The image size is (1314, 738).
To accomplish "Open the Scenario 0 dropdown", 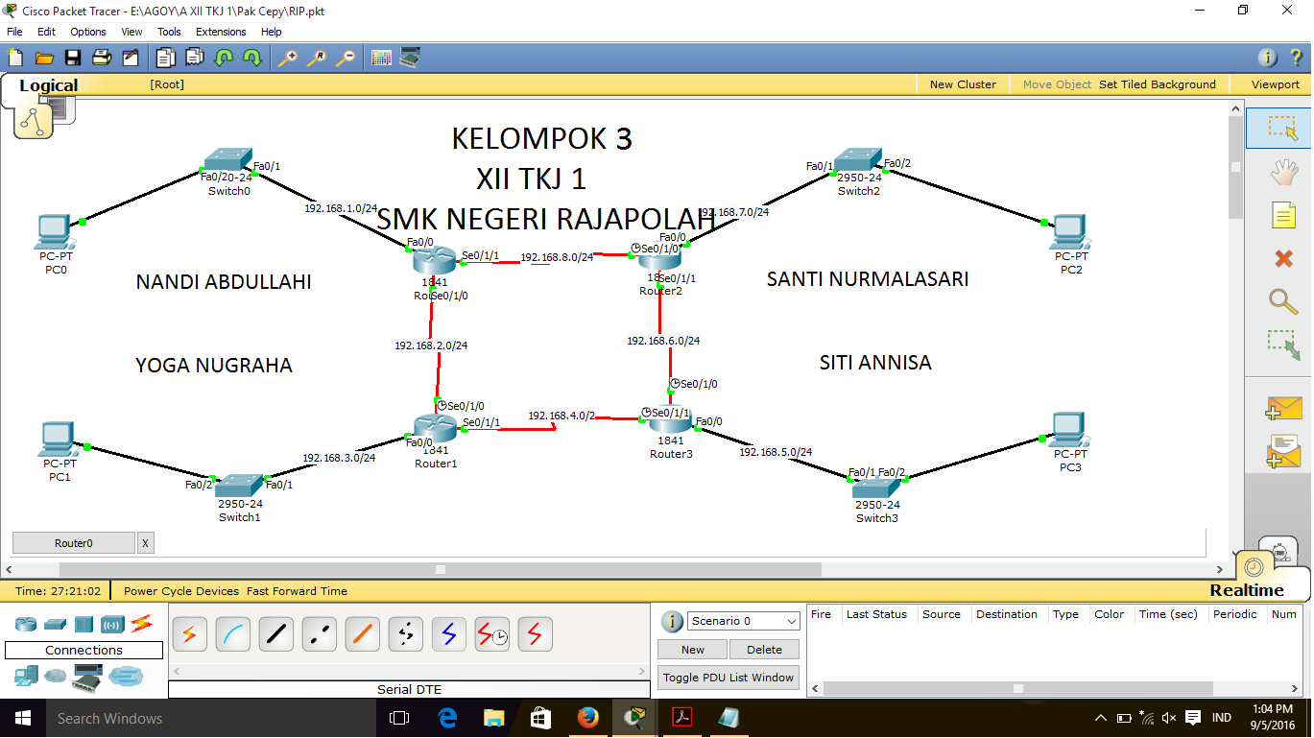I will (x=744, y=621).
